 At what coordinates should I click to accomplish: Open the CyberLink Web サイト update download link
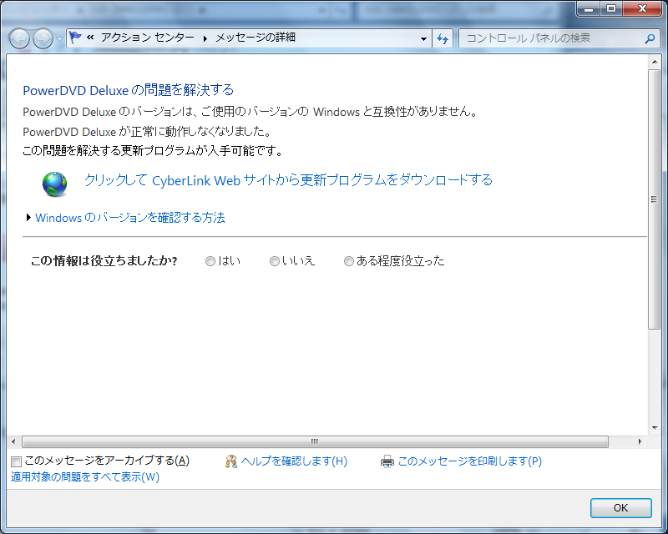[288, 180]
